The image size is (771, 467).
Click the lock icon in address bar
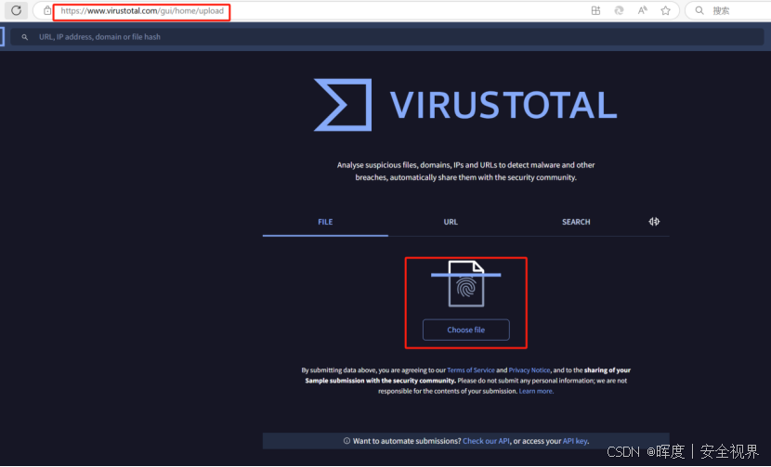tap(46, 10)
